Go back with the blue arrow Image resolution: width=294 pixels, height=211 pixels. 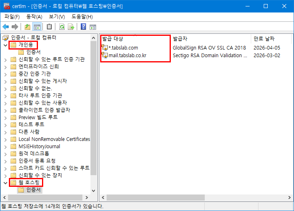(6, 27)
